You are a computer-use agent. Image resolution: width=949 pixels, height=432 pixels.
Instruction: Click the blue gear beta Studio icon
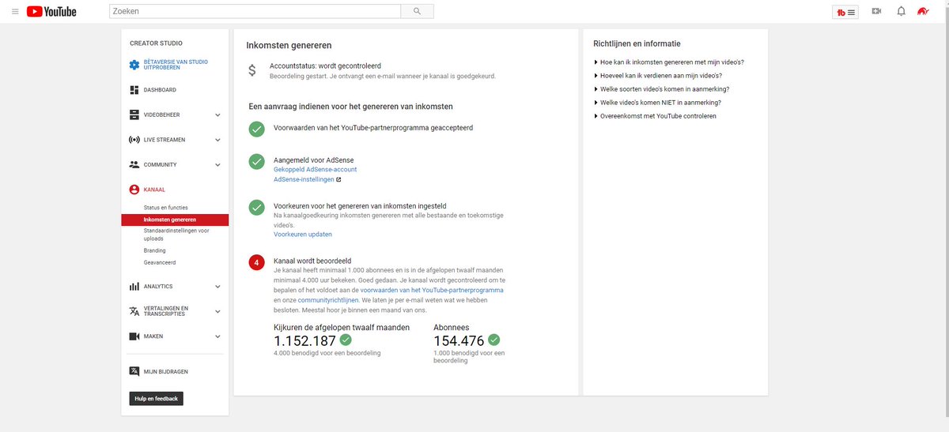[134, 65]
